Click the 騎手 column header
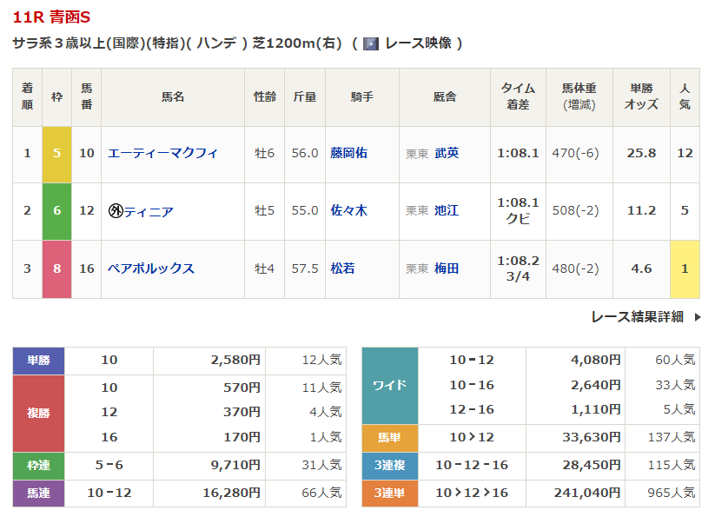The height and width of the screenshot is (517, 715). [362, 97]
